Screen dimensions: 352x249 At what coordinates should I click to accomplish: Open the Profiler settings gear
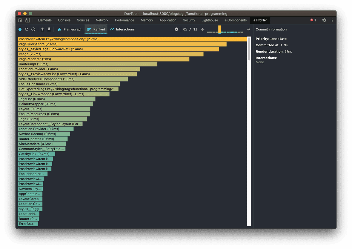coord(176,29)
